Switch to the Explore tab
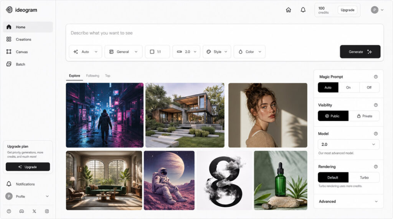 click(x=74, y=76)
